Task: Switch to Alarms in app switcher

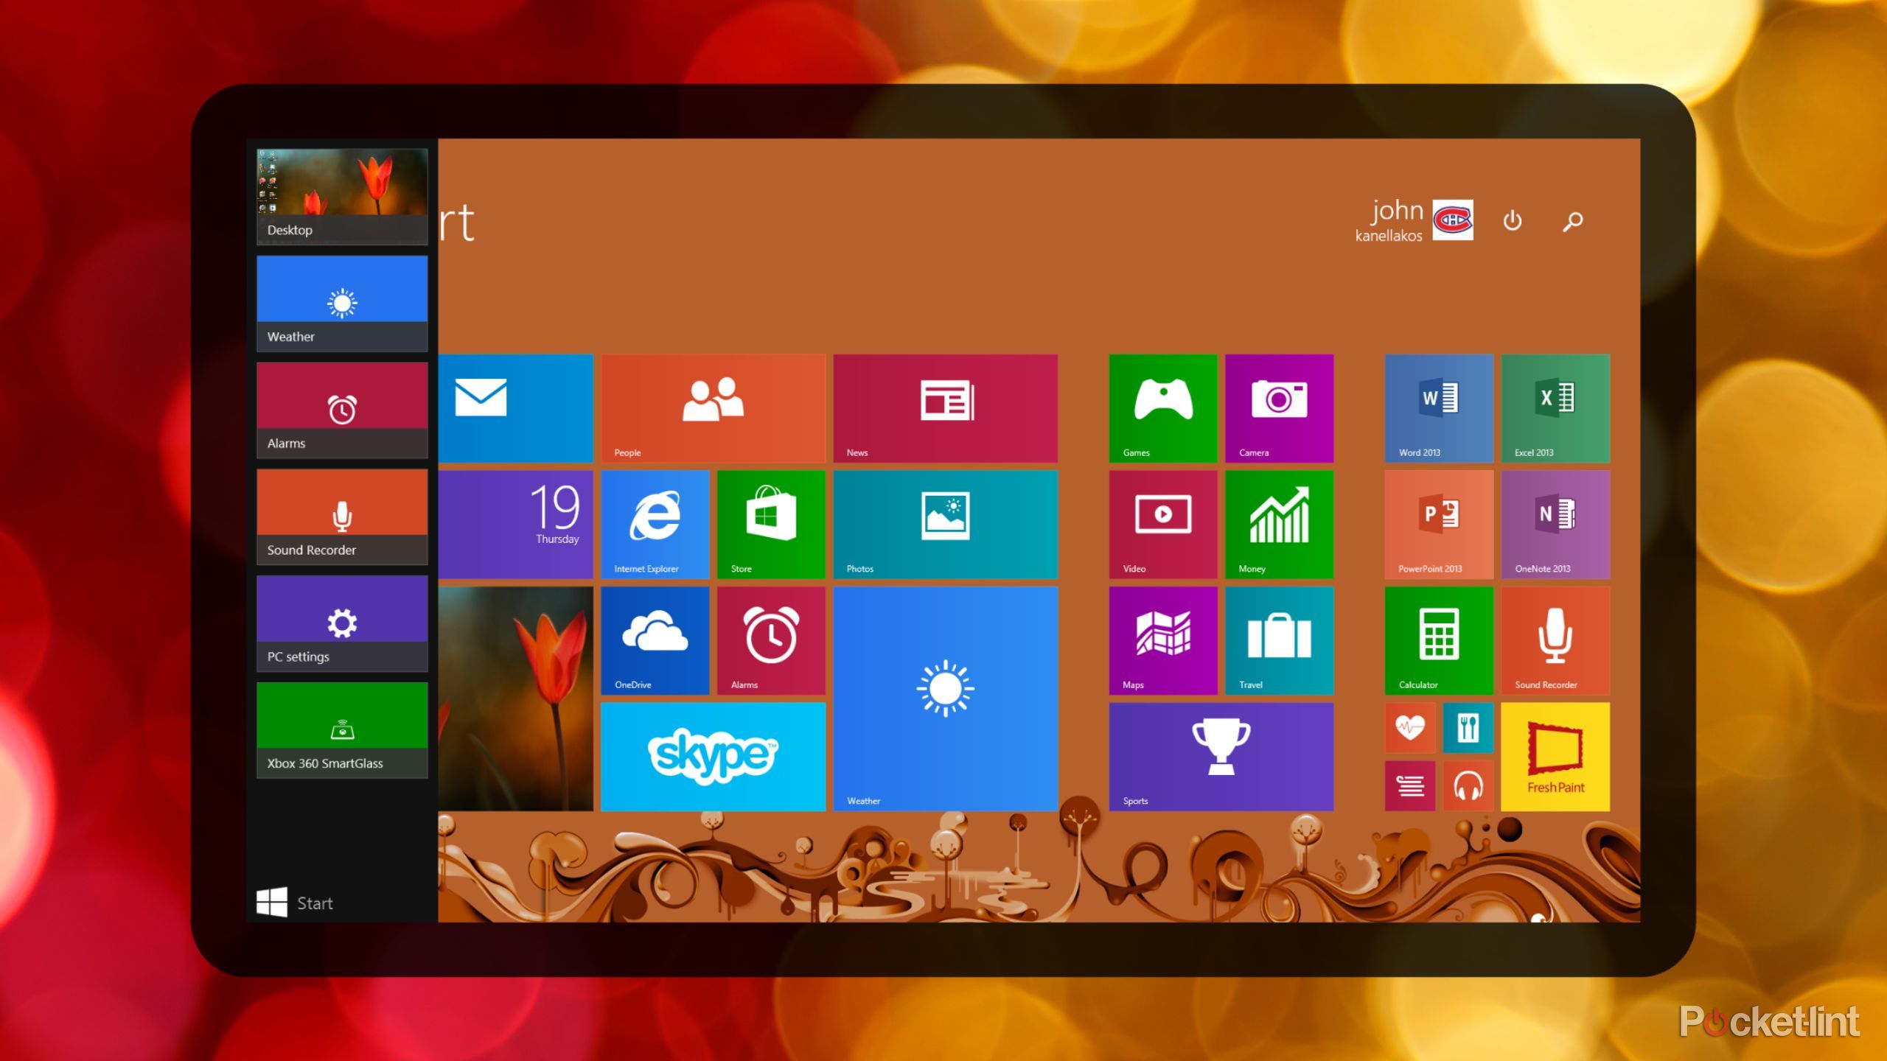Action: tap(342, 410)
